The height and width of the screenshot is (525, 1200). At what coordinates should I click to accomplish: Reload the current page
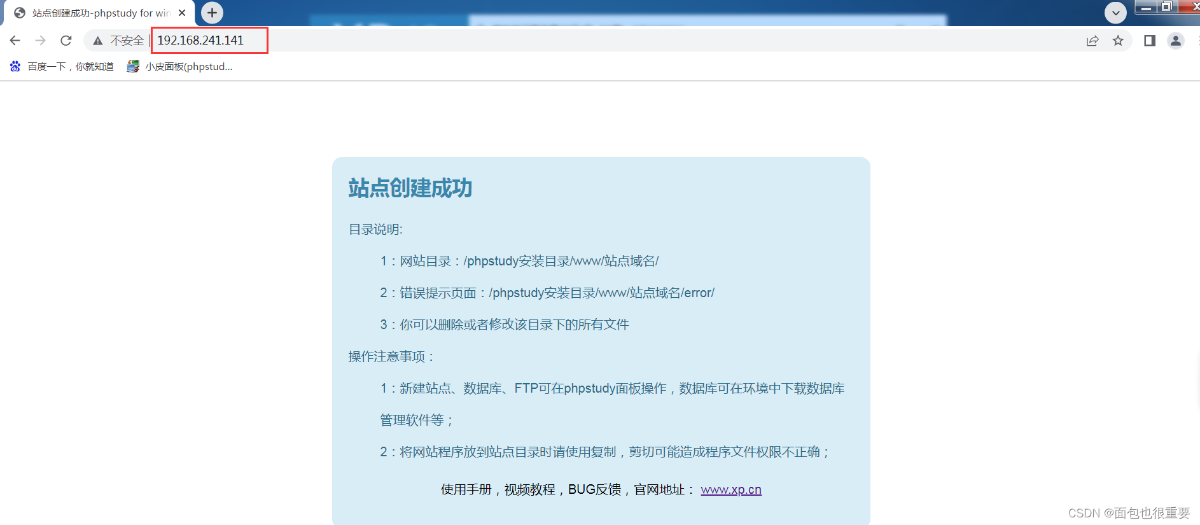tap(66, 41)
